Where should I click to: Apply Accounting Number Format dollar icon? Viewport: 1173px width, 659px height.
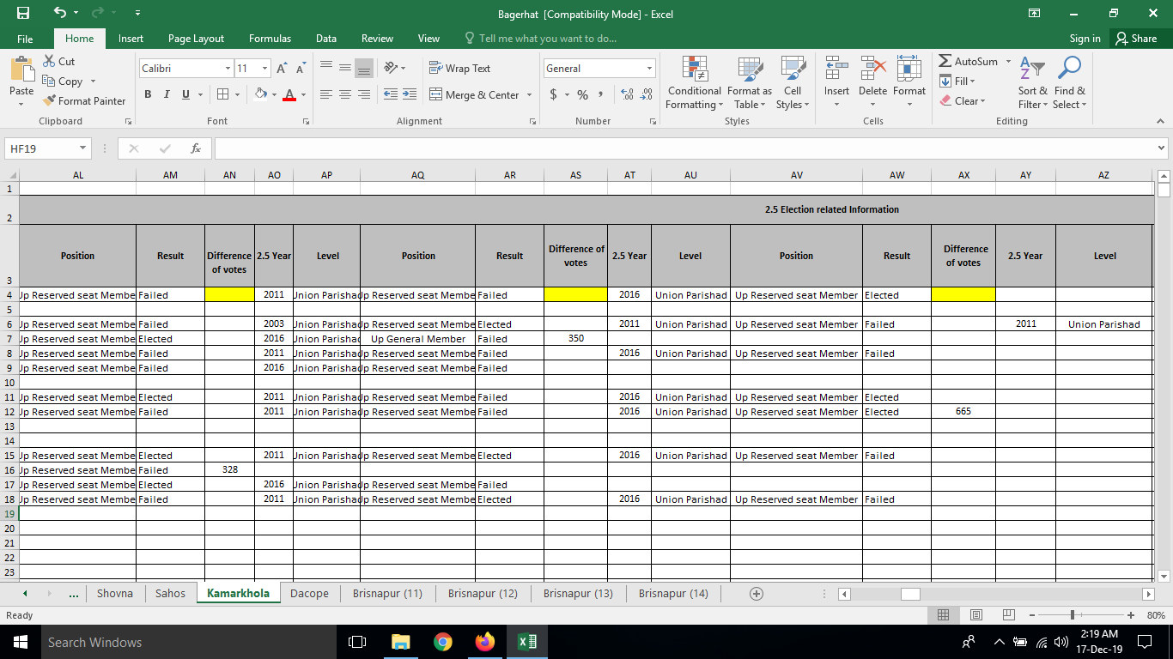coord(554,94)
